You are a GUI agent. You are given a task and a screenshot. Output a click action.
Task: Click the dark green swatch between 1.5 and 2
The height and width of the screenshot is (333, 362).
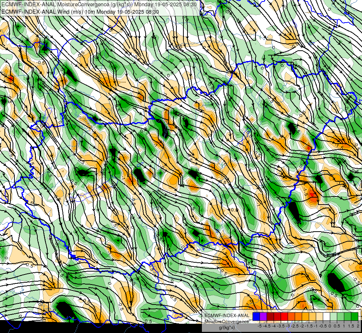pos(355,316)
